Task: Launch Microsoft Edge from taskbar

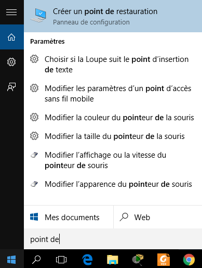Action: pos(87,260)
